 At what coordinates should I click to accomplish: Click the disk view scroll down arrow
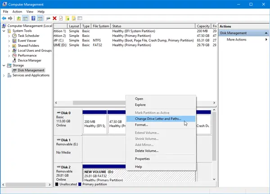[x=214, y=179]
